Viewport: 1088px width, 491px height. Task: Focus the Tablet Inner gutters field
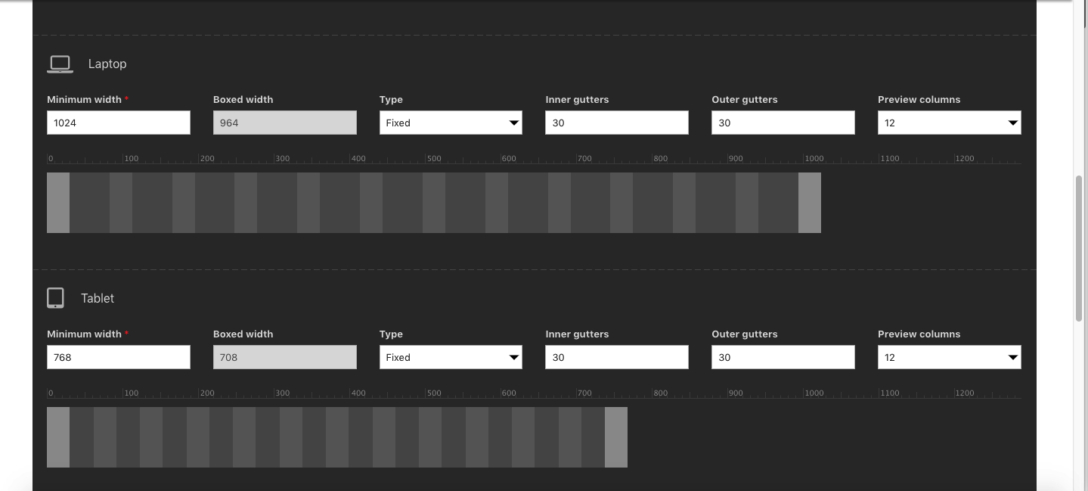[616, 357]
